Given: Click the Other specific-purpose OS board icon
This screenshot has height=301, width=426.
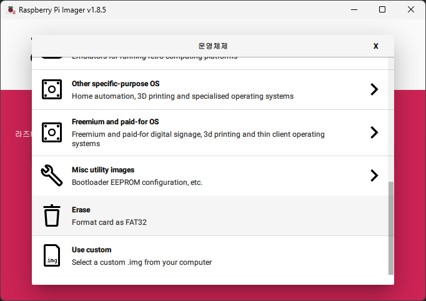Looking at the screenshot, I should [52, 89].
